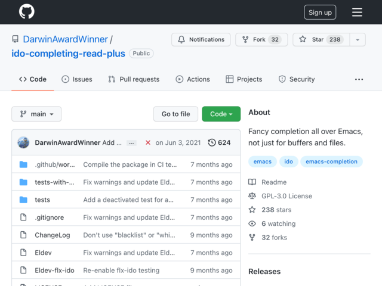Click '7 months ago' in .gitignore row
Viewport: 382px width, 286px height.
[x=211, y=217]
